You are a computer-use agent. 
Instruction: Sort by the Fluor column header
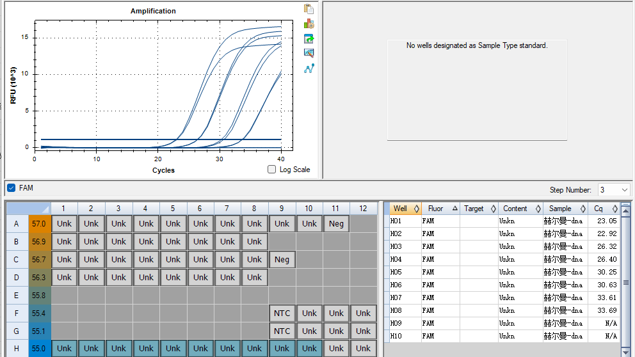click(x=440, y=209)
